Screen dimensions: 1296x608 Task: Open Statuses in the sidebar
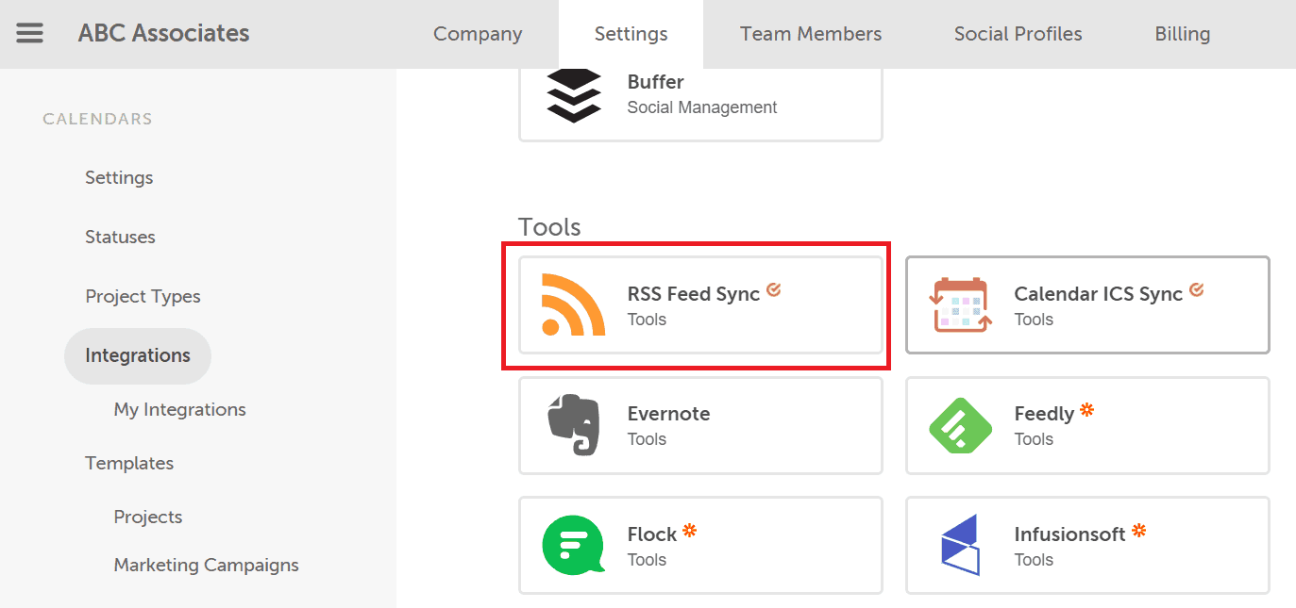point(120,237)
